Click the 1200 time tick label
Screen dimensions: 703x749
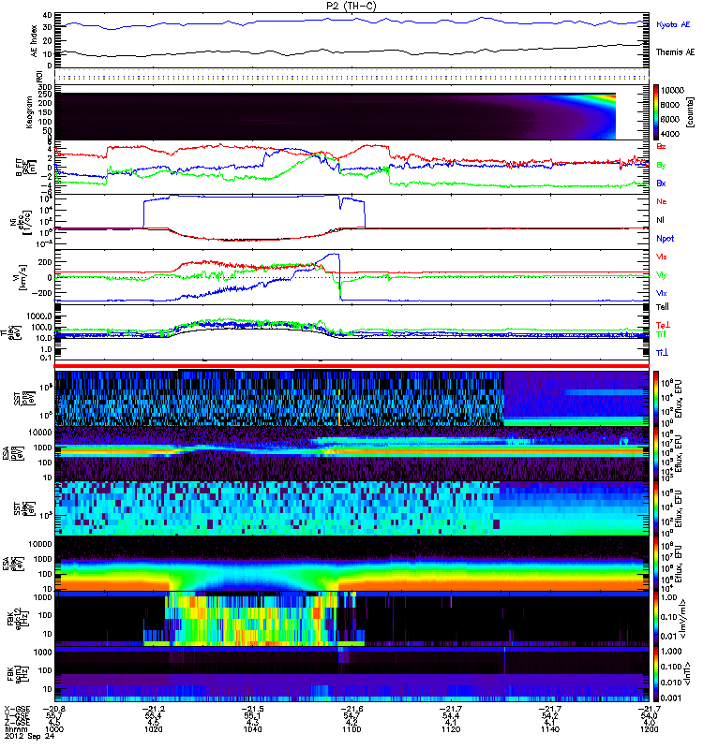click(x=649, y=729)
